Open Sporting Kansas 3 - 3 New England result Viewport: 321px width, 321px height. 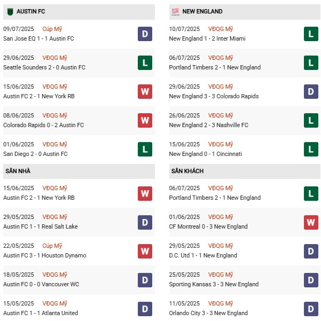[x=214, y=284]
